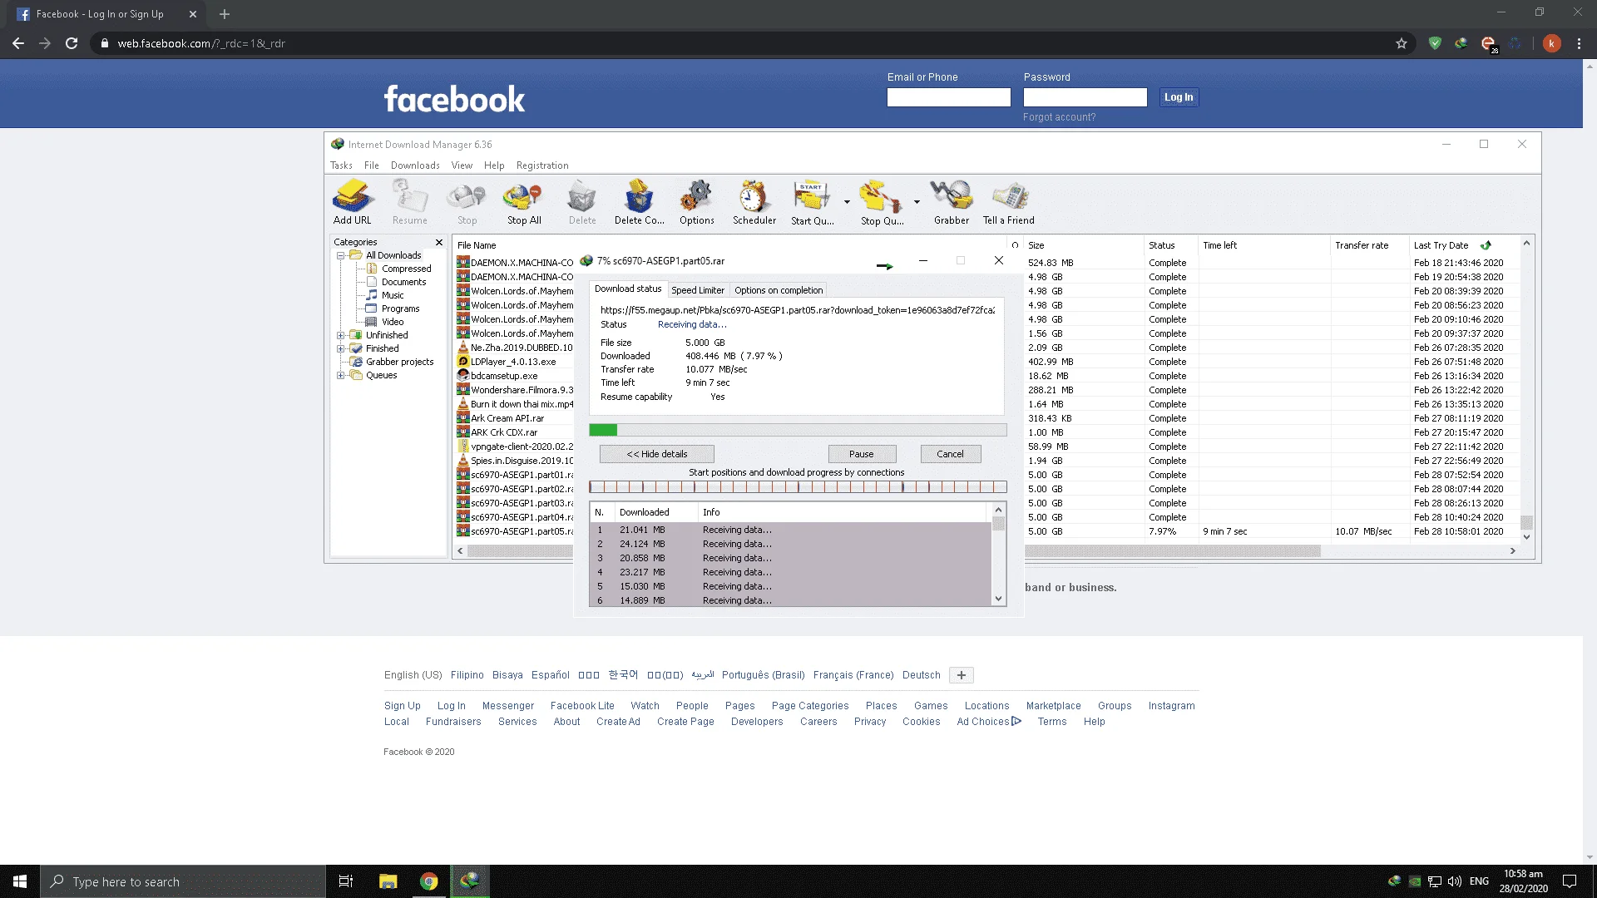Viewport: 1597px width, 898px height.
Task: Open Task View on the taskbar
Action: coord(346,881)
